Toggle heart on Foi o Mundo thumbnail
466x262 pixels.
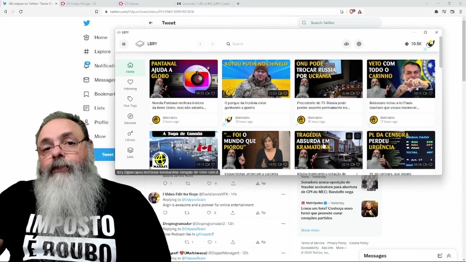285,164
